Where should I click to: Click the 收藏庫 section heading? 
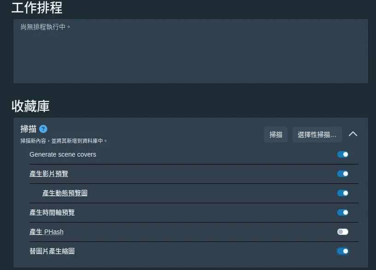click(x=30, y=106)
